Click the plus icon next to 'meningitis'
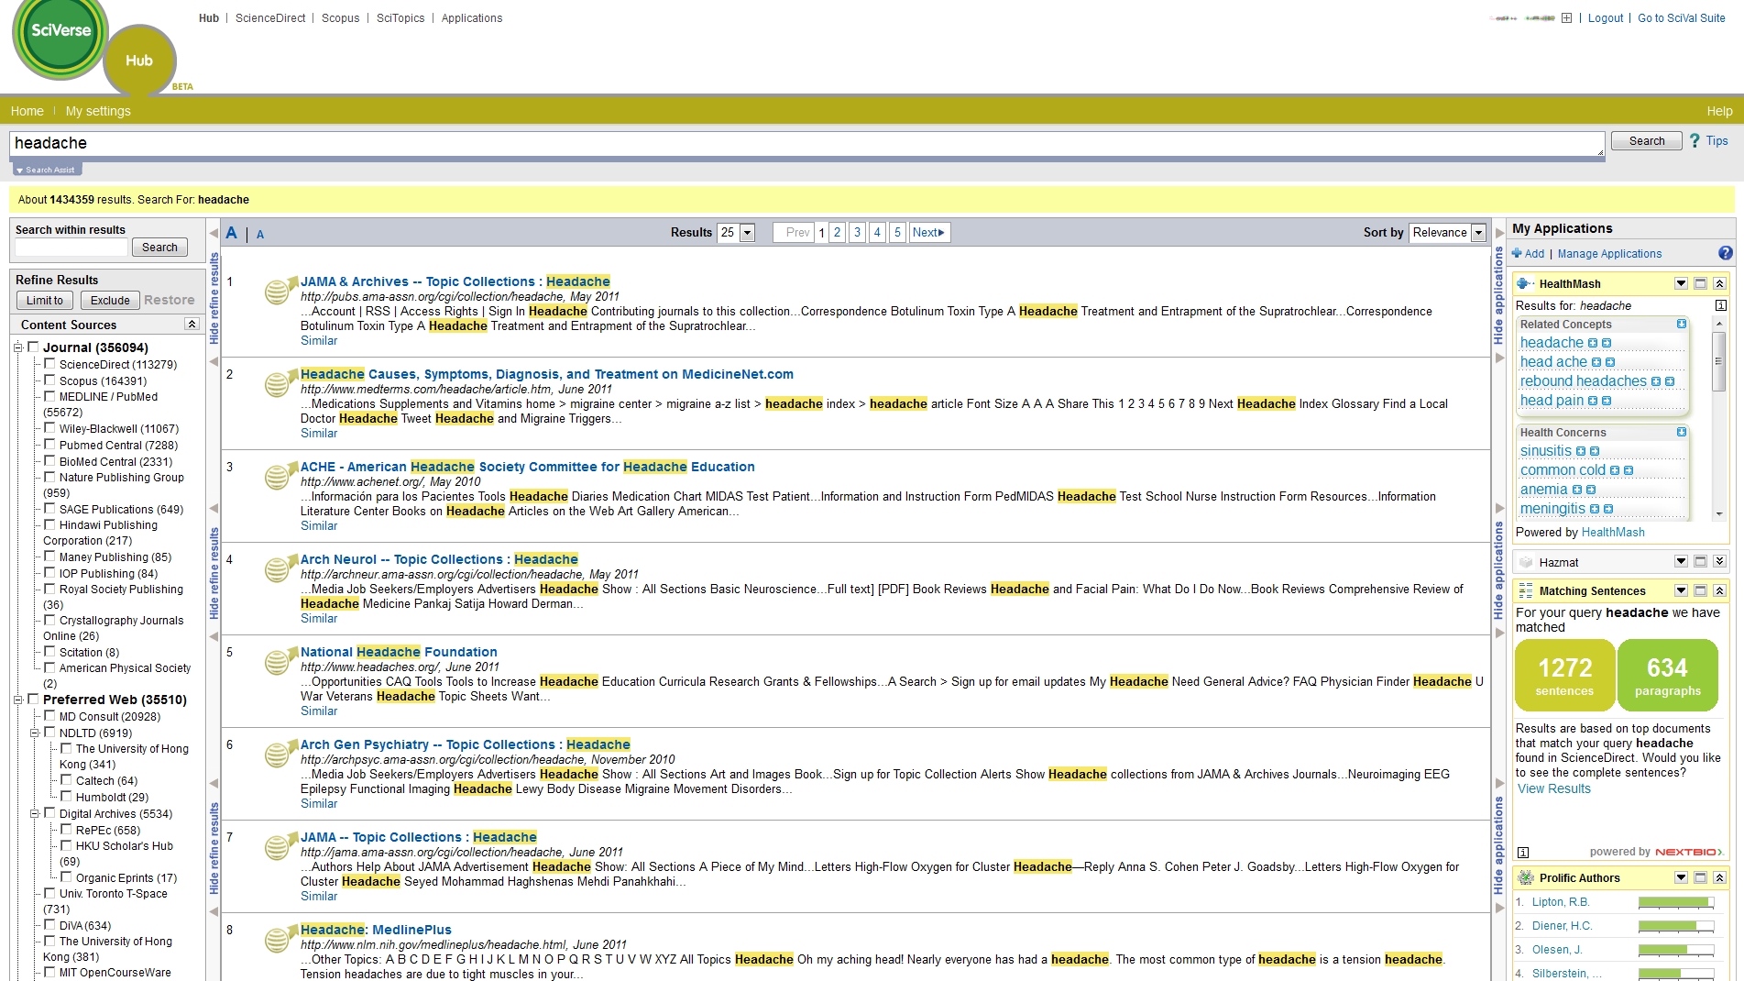 [1595, 509]
